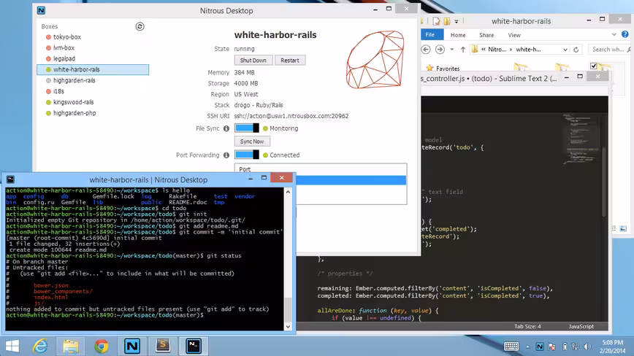Image resolution: width=634 pixels, height=356 pixels.
Task: Show hidden tray icons arrow
Action: pos(527,347)
